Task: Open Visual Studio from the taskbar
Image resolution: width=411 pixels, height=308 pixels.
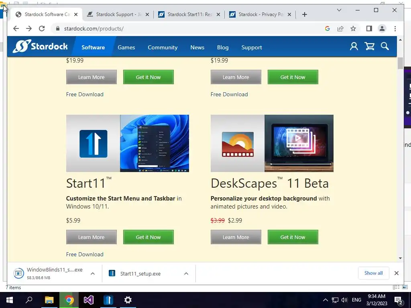Action: [x=89, y=300]
